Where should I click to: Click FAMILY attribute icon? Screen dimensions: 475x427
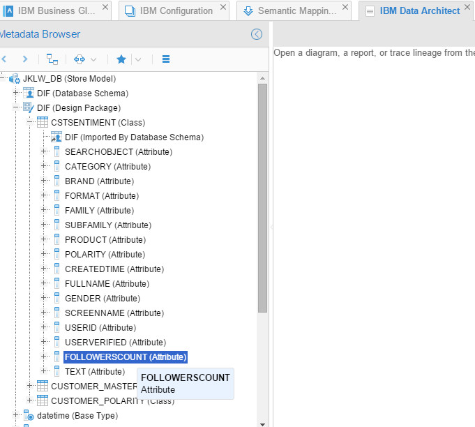[56, 210]
